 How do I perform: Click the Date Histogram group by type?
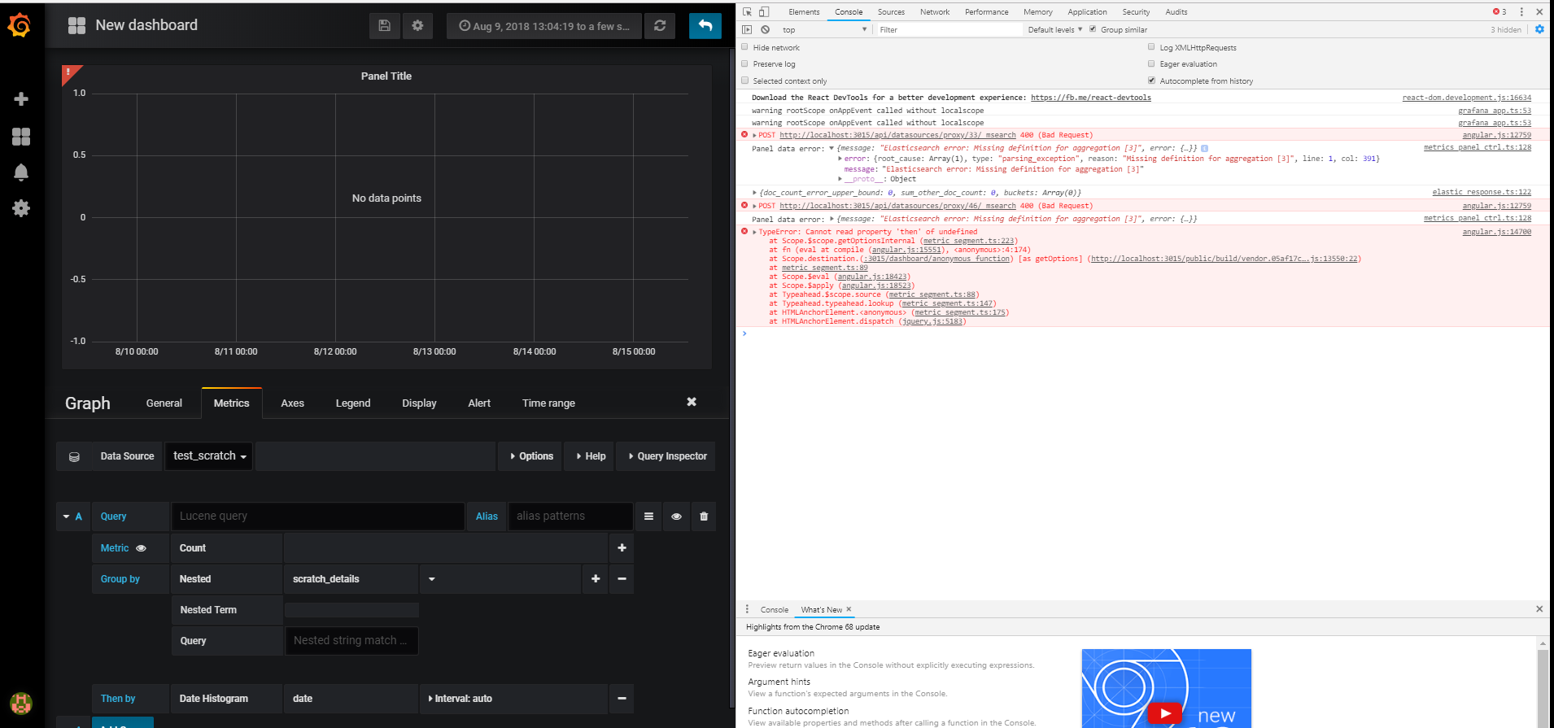pyautogui.click(x=227, y=699)
